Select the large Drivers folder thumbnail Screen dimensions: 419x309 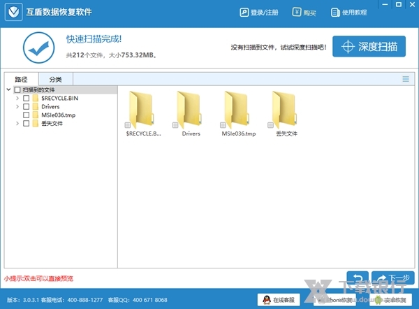[x=189, y=109]
